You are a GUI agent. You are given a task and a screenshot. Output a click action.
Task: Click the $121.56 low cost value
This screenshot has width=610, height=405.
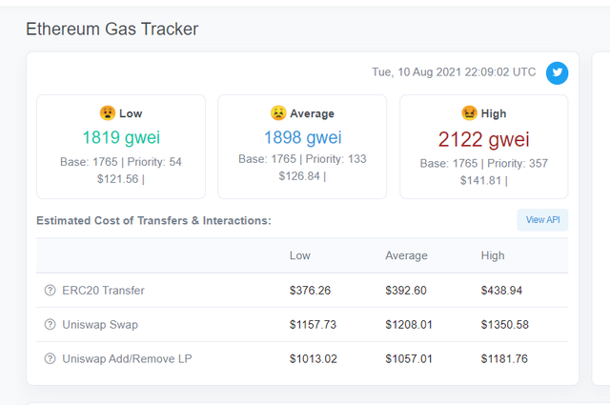click(118, 179)
